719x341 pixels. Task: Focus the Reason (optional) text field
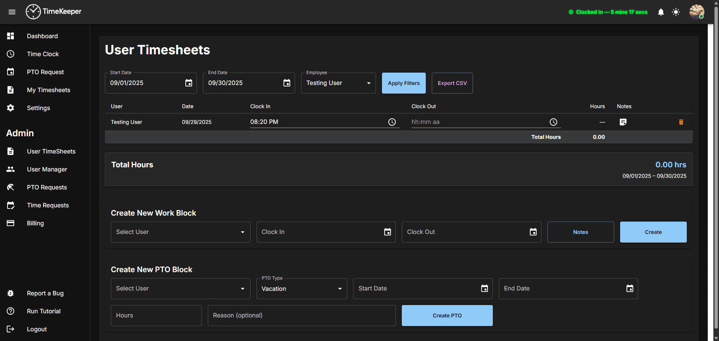click(x=301, y=316)
